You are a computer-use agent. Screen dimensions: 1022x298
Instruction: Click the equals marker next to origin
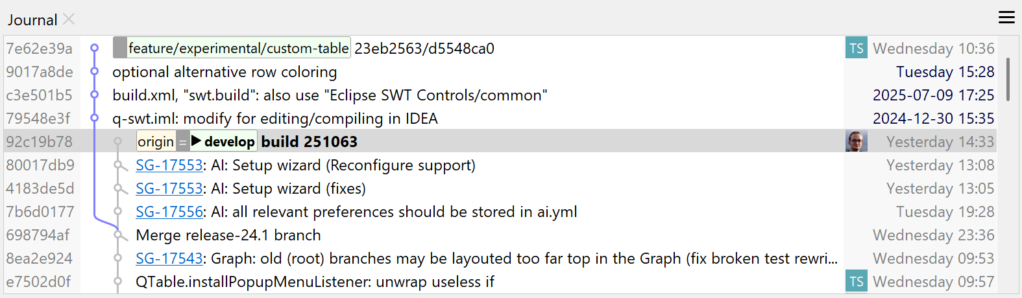click(183, 142)
